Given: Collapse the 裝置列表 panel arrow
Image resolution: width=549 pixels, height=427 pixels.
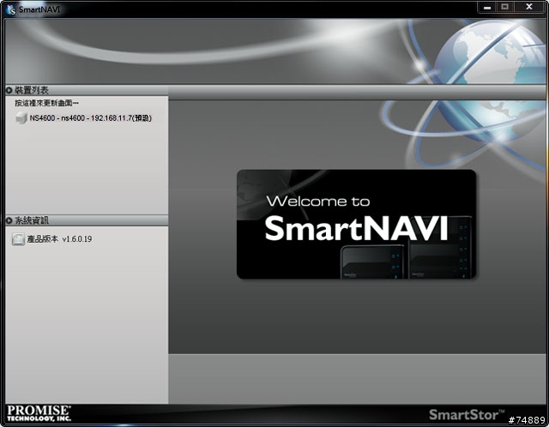Looking at the screenshot, I should (9, 90).
